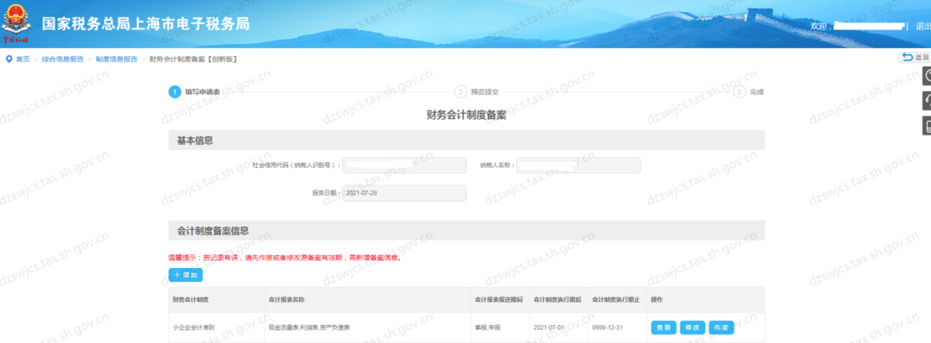Focus the 报告日期 date field
Screen dimensions: 931x343
404,193
